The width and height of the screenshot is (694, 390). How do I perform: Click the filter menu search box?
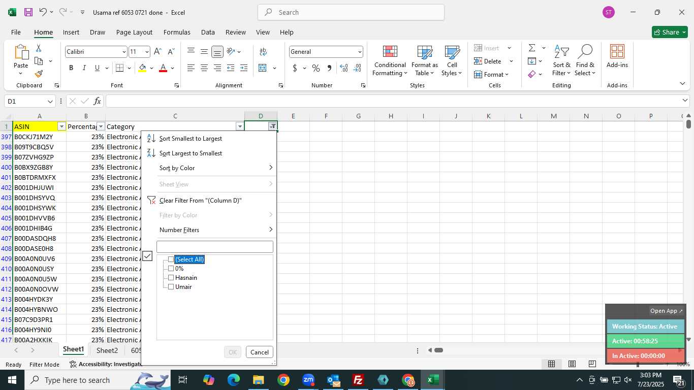pyautogui.click(x=214, y=247)
